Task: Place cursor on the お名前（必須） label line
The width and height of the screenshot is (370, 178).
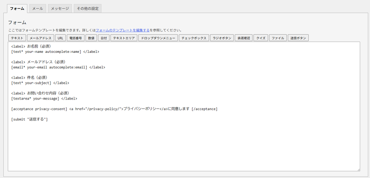Action: tap(31, 46)
